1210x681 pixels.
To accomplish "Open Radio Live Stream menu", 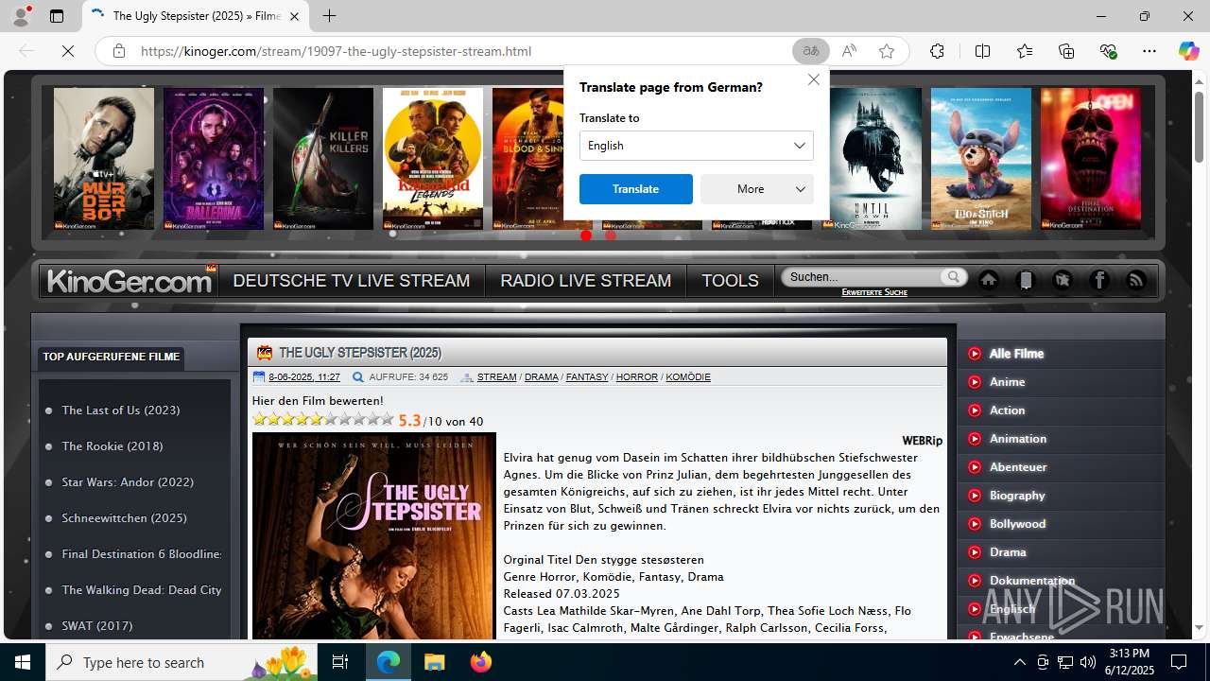I will pos(586,281).
